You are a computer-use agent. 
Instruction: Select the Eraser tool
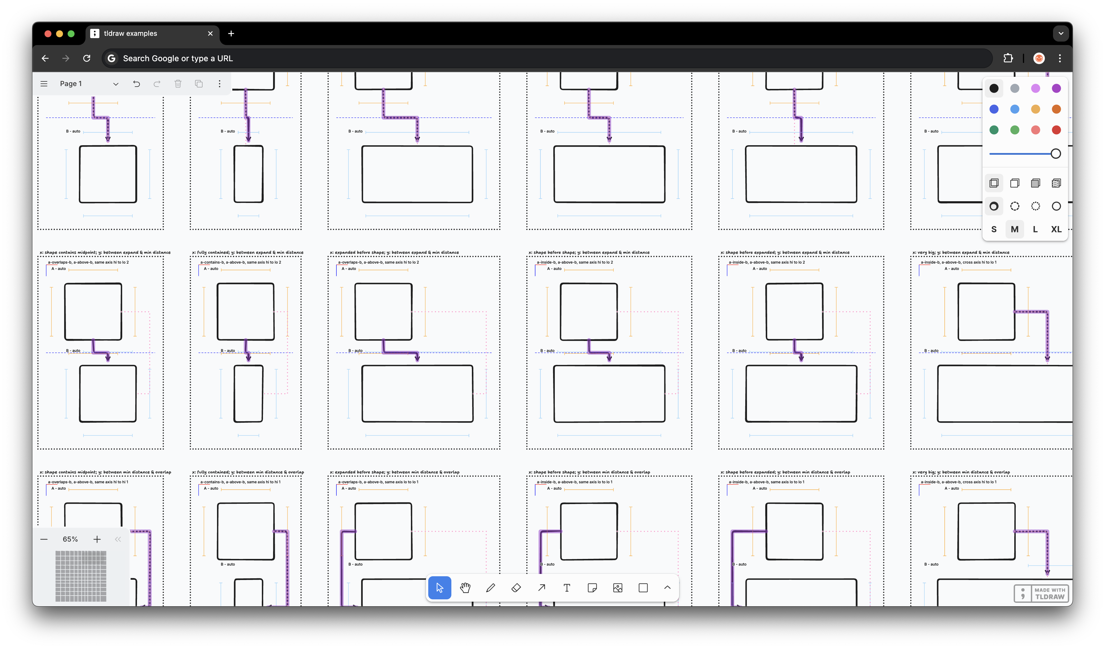(516, 588)
